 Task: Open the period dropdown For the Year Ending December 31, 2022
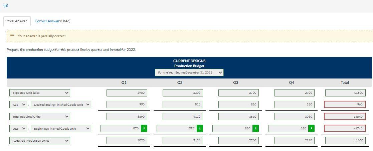pyautogui.click(x=189, y=72)
